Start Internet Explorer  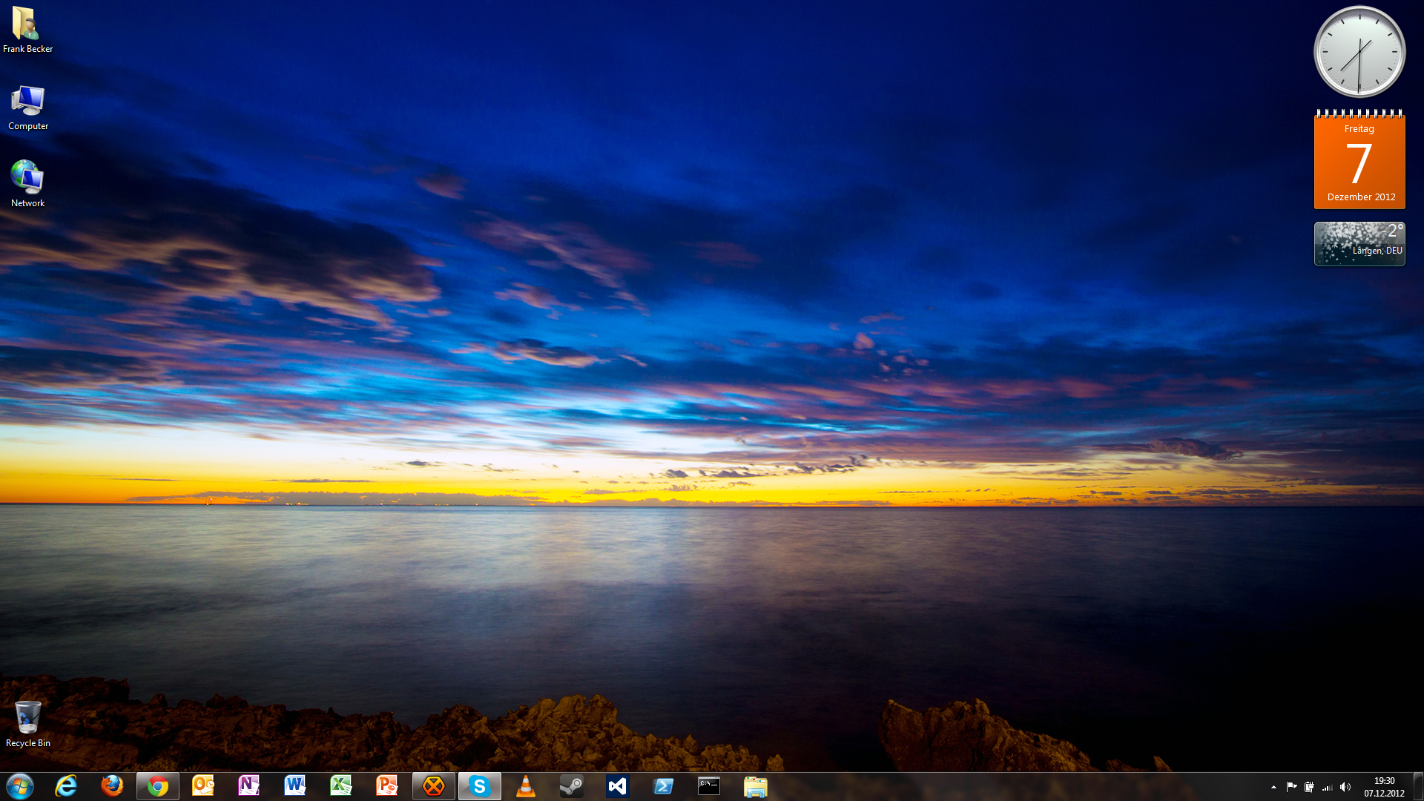[x=65, y=785]
